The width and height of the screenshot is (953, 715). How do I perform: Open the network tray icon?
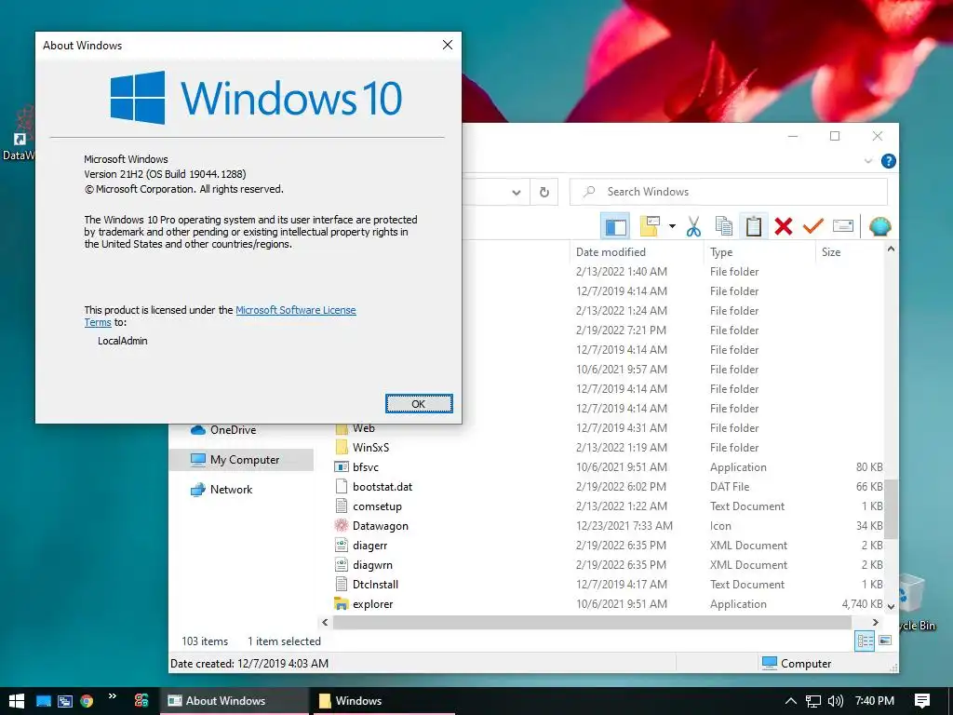[x=813, y=701]
